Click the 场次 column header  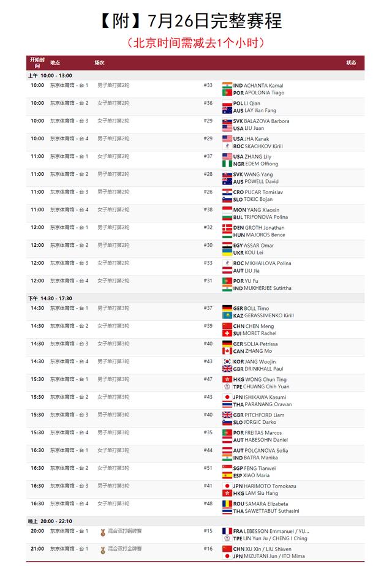(x=99, y=62)
